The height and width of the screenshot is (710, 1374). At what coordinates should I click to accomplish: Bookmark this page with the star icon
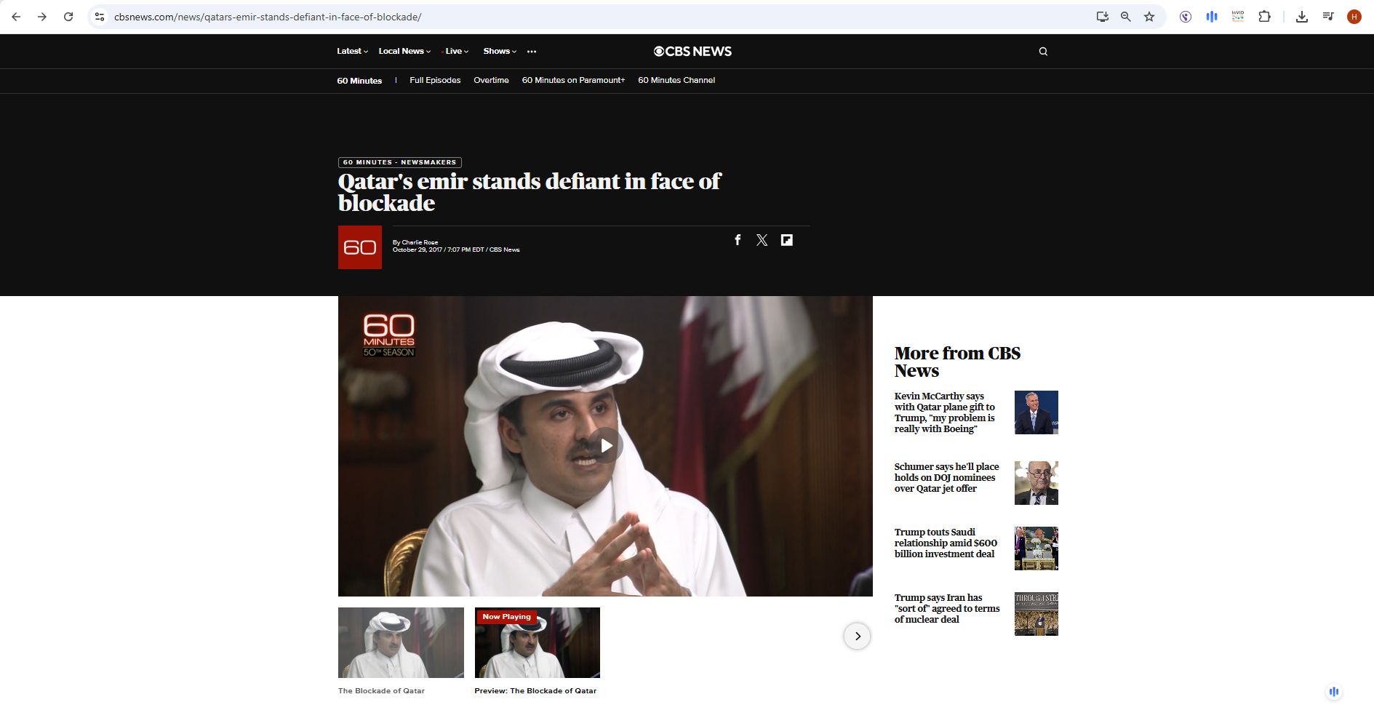[1149, 17]
